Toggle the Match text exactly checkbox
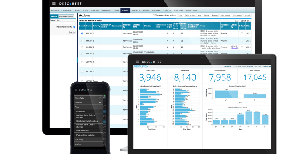The height and width of the screenshot is (154, 308). pos(74,27)
